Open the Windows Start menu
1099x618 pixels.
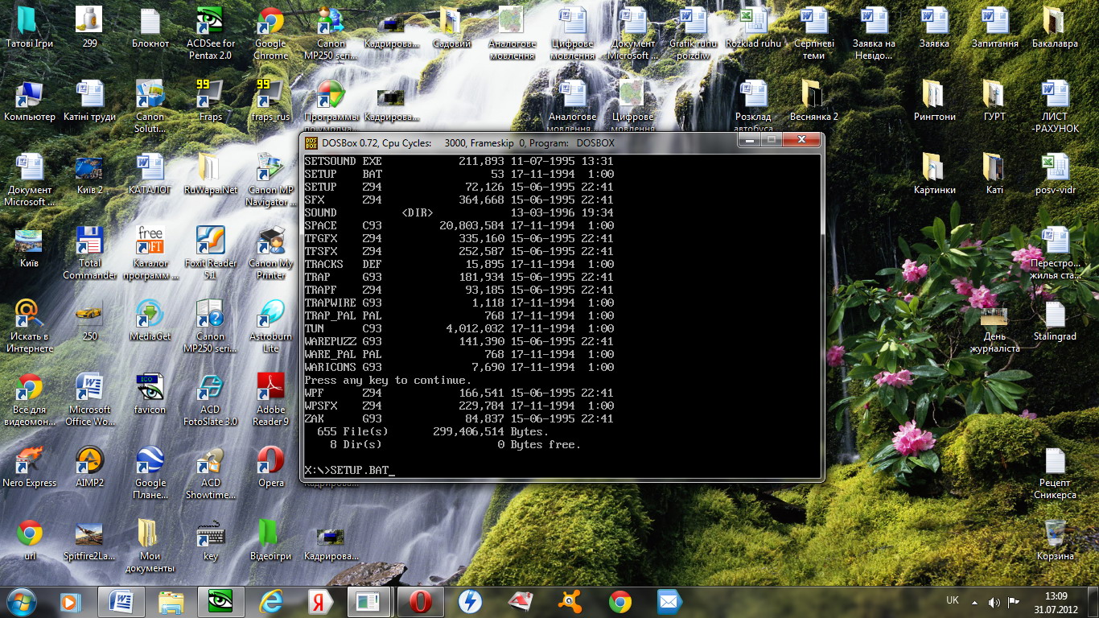point(21,601)
